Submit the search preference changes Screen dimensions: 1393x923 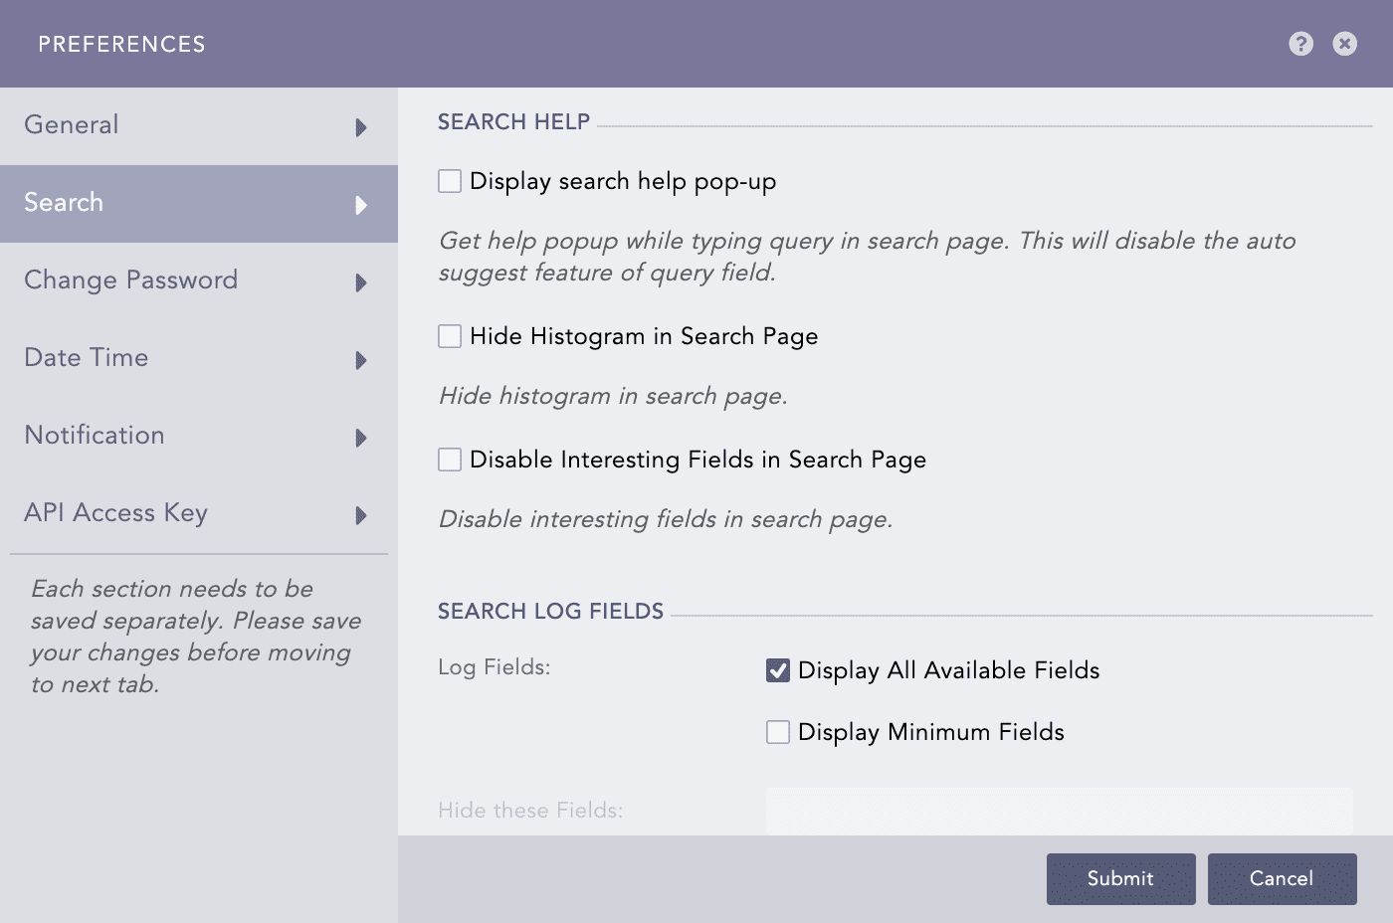tap(1119, 879)
